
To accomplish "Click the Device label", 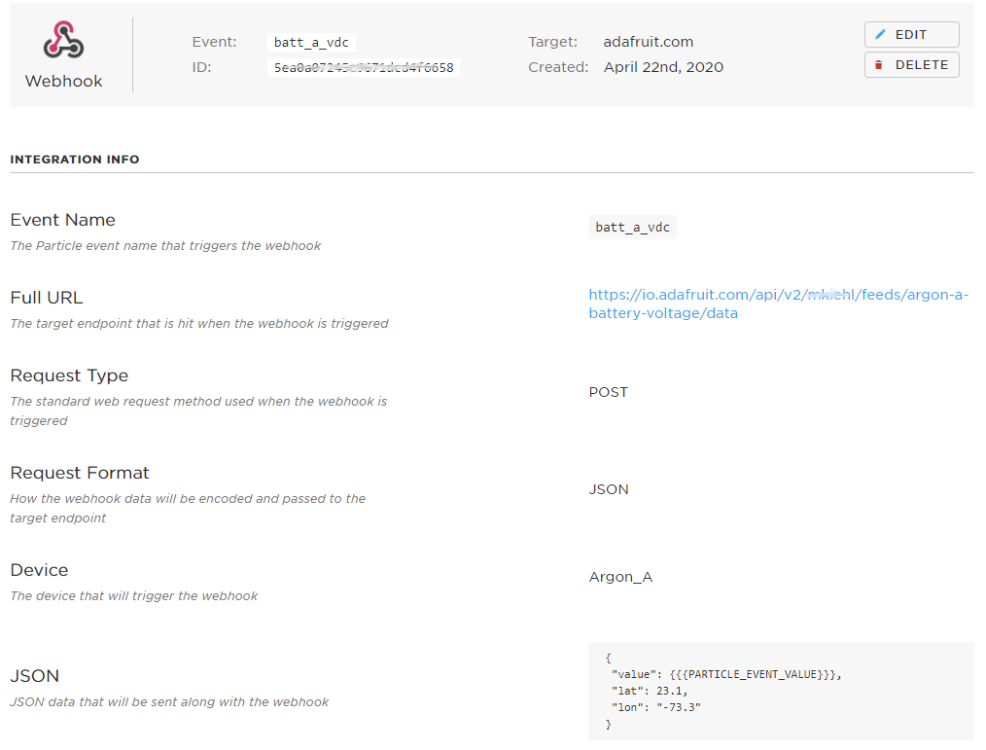I will pos(39,570).
